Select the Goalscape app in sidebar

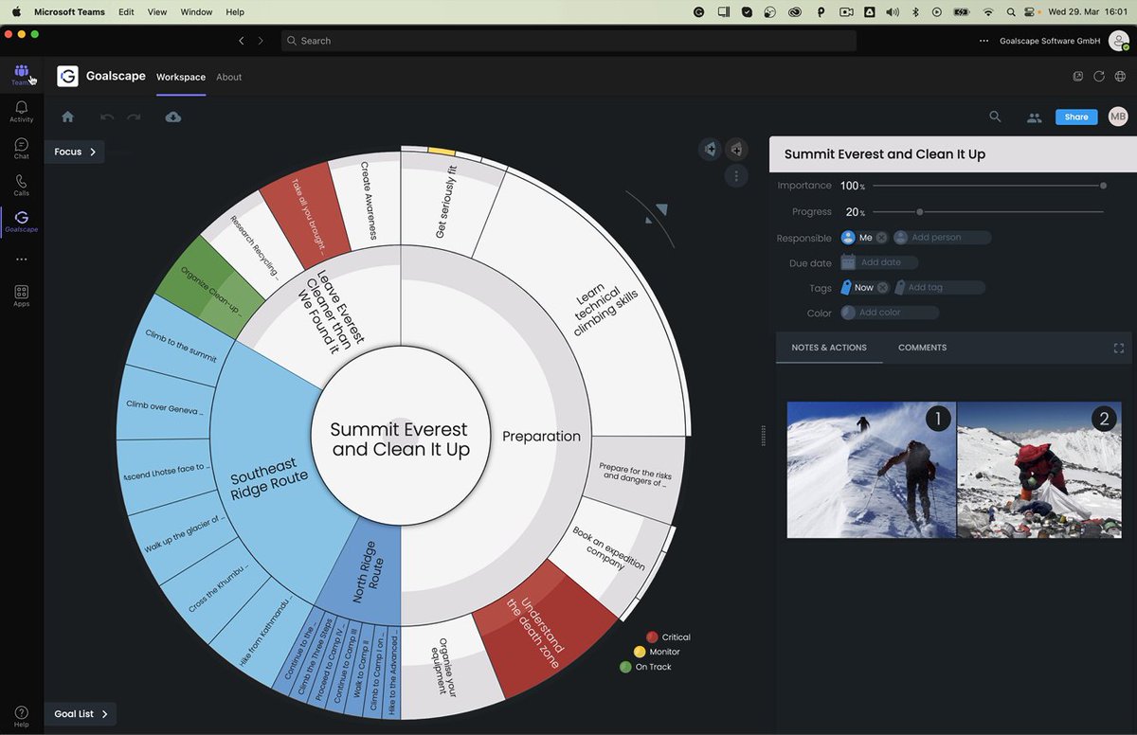(x=21, y=222)
